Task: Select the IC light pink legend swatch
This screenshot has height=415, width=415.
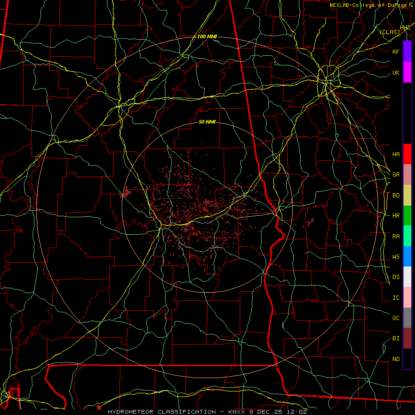Action: click(407, 297)
